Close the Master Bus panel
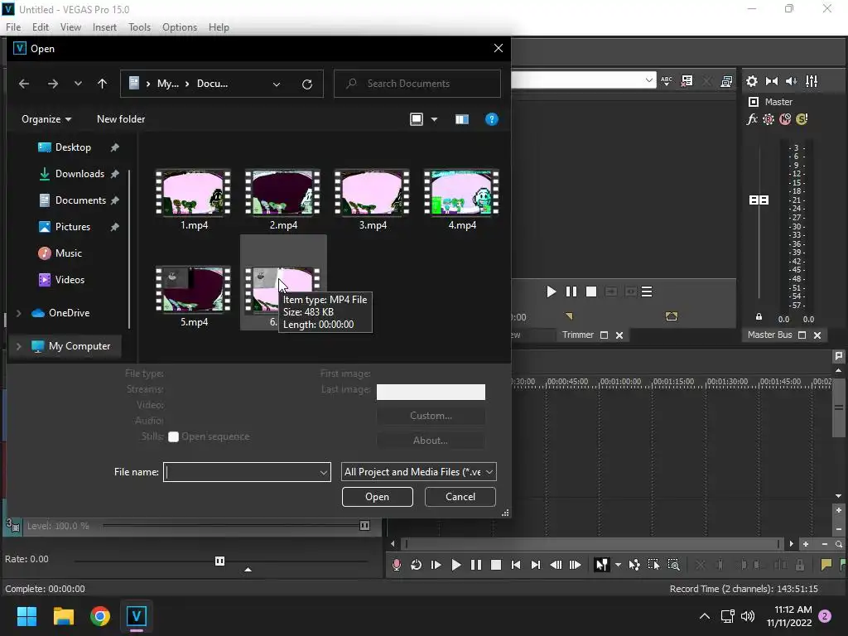The height and width of the screenshot is (636, 848). tap(817, 335)
